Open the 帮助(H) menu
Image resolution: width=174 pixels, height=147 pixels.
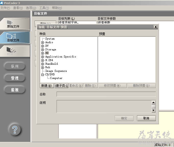pyautogui.click(x=57, y=8)
